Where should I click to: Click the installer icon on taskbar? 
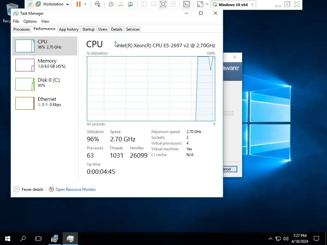55,239
